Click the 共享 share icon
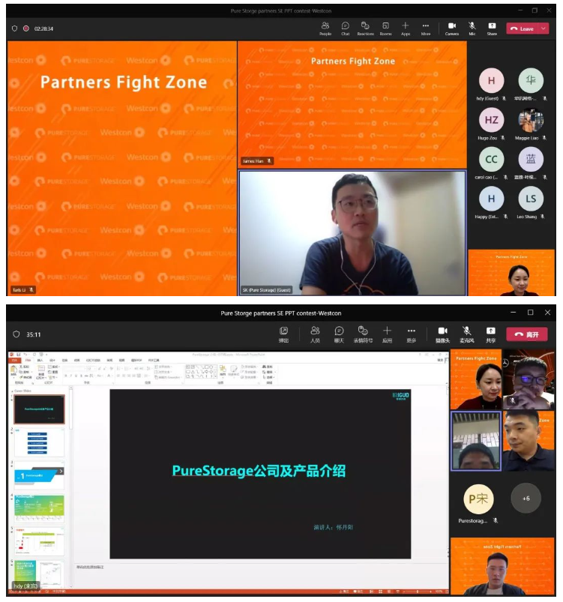563x602 pixels. coord(490,334)
